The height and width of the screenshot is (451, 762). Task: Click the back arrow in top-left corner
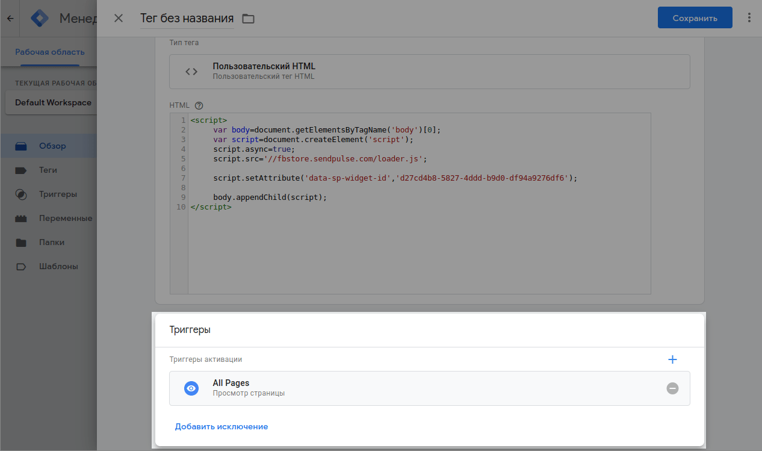coord(10,18)
